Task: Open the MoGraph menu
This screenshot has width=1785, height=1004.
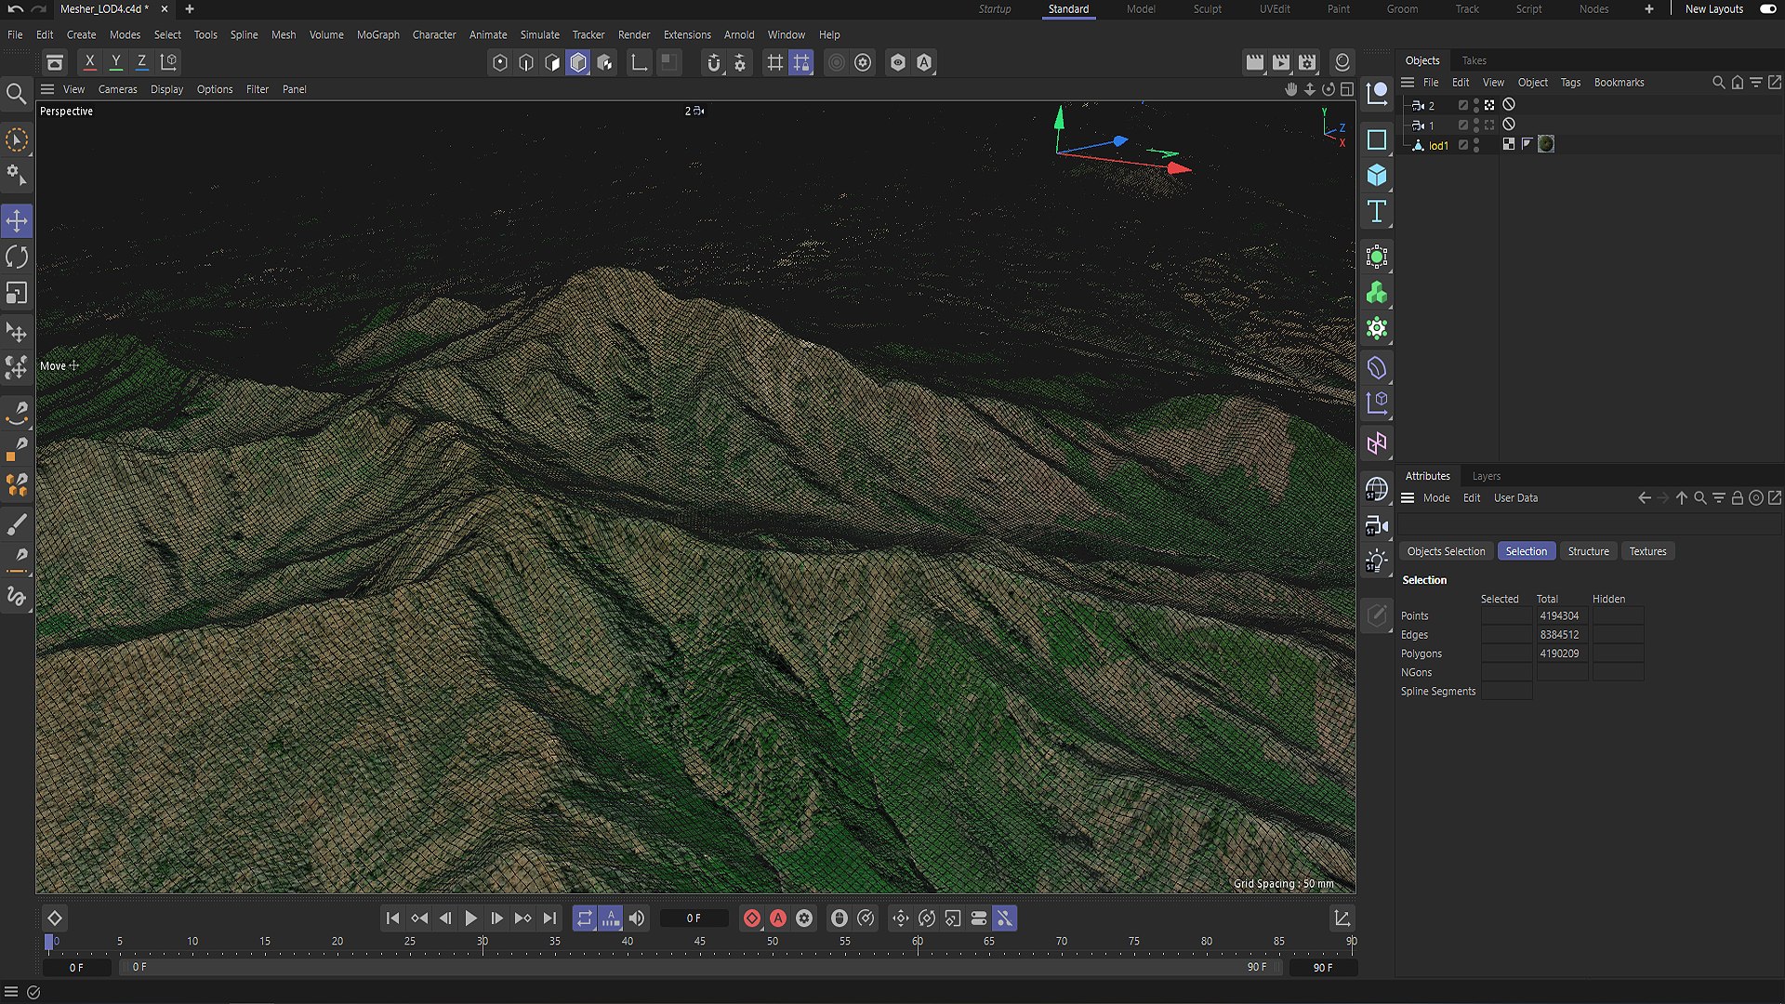Action: coord(377,34)
